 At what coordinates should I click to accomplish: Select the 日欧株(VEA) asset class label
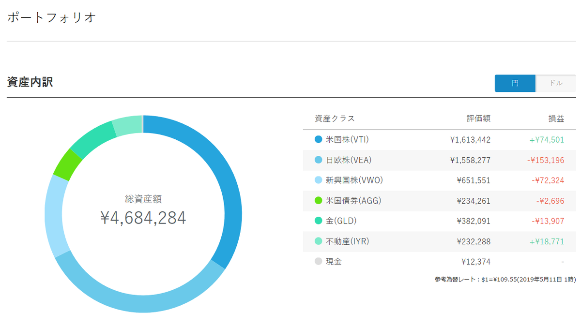349,160
